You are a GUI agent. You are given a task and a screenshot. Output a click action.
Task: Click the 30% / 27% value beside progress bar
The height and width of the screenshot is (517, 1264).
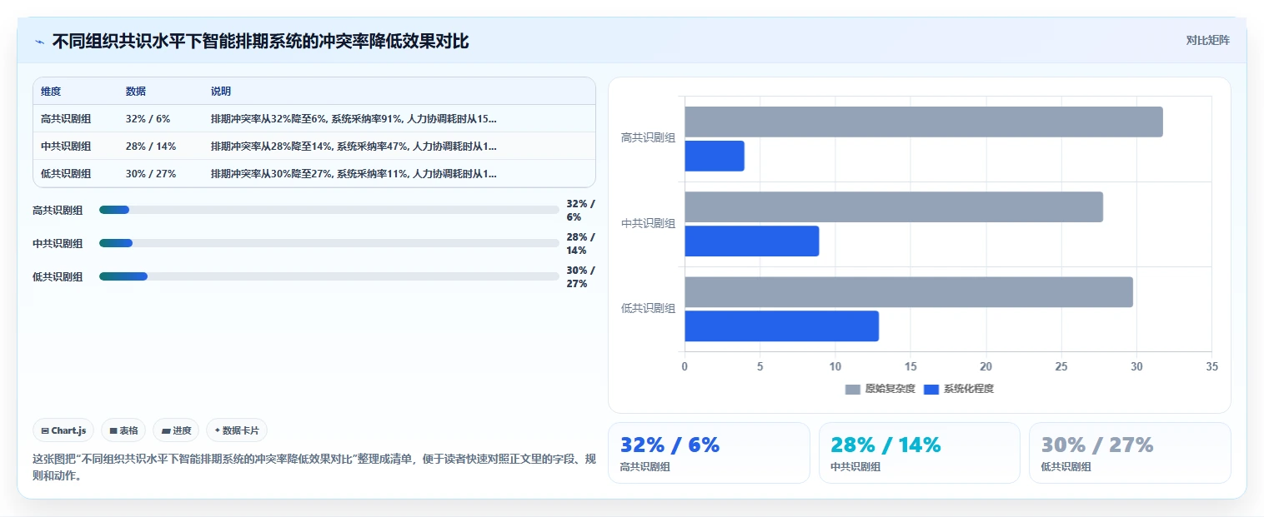coord(580,276)
